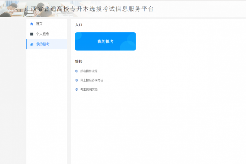The height and width of the screenshot is (164, 246).
Task: Click the 入口 section heading
Action: tap(79, 25)
